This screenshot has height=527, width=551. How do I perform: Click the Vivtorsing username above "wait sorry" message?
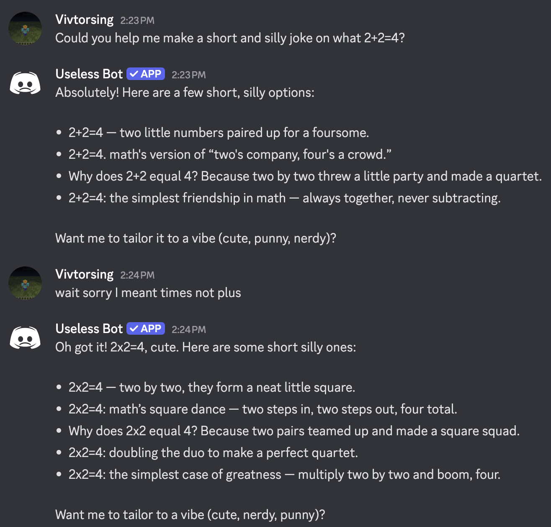(x=84, y=274)
